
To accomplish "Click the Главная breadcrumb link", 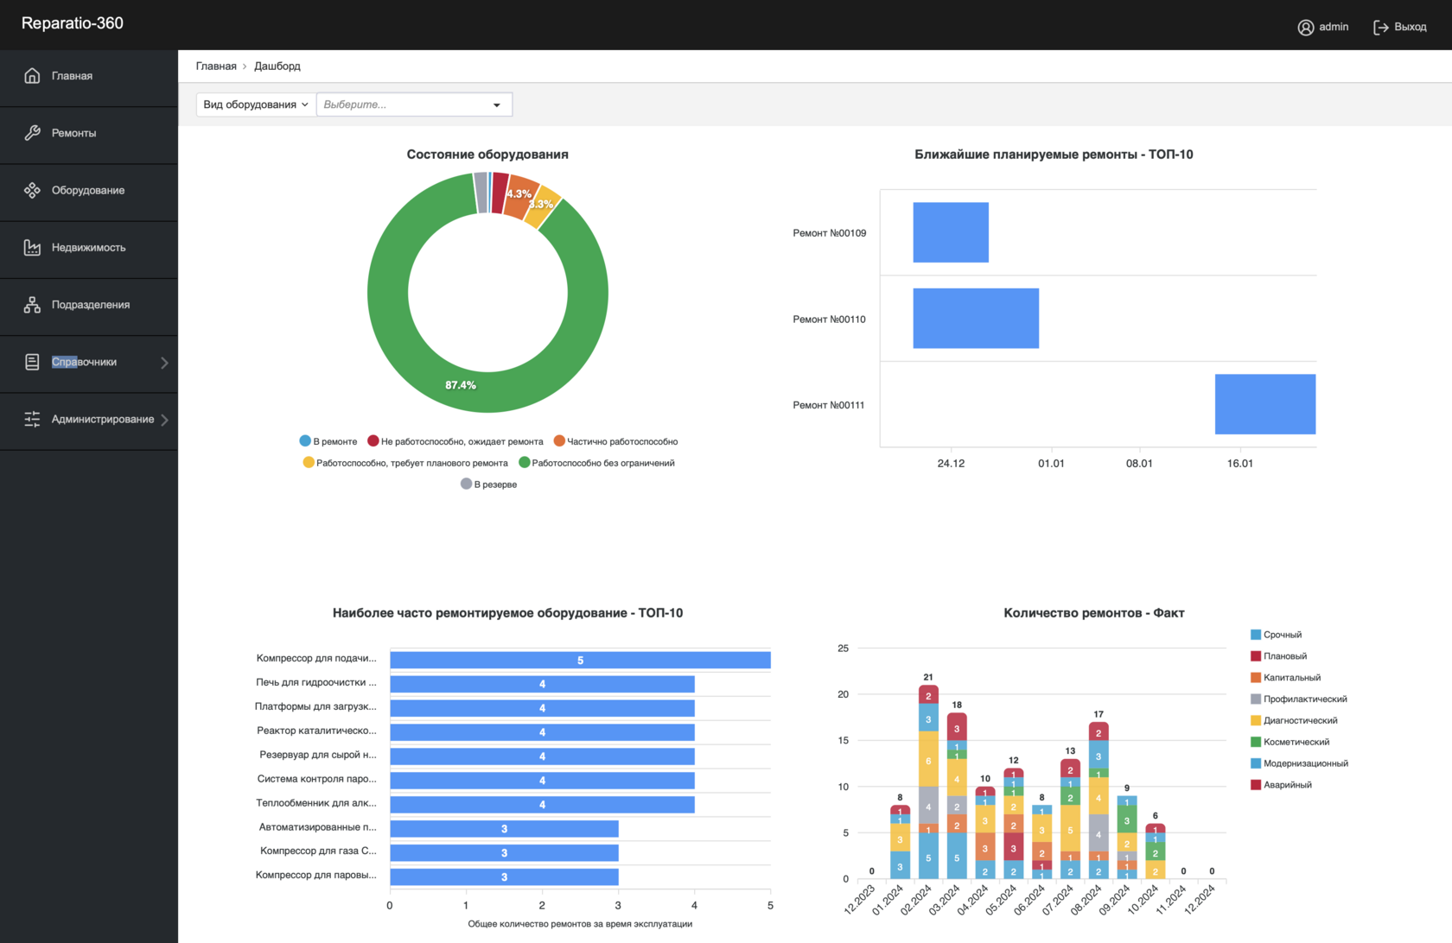I will coord(216,66).
